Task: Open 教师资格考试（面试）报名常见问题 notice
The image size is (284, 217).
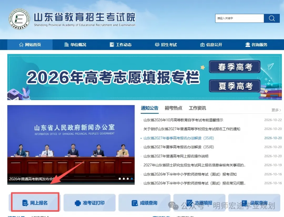Action: [194, 183]
